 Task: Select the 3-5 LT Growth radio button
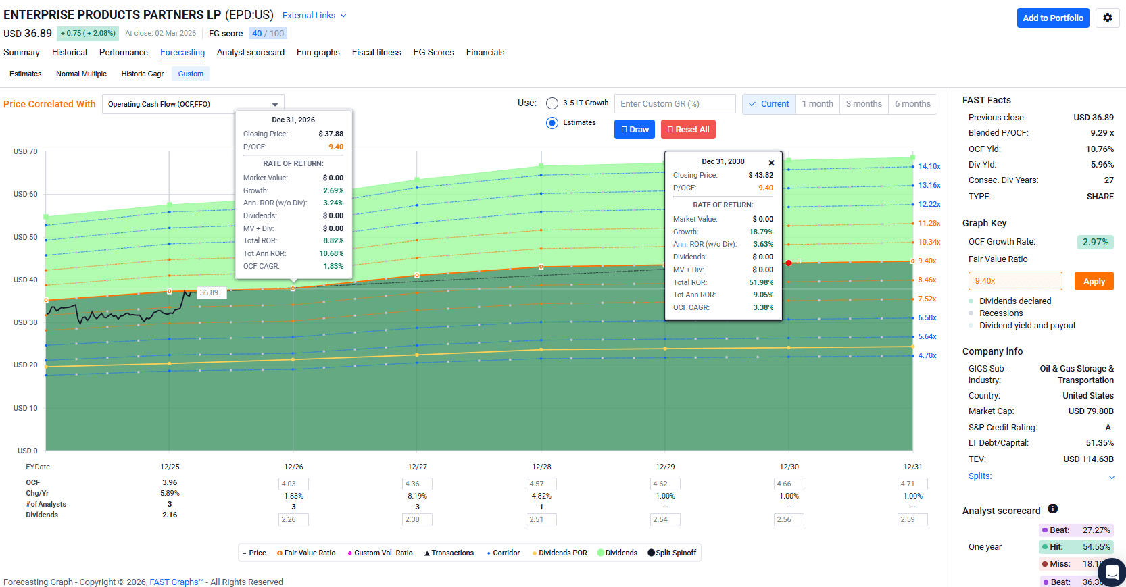pyautogui.click(x=552, y=103)
